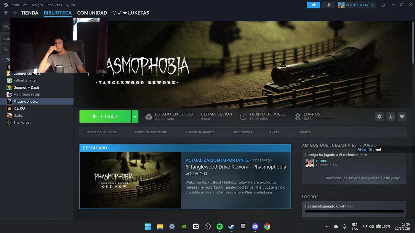Open Página de la tienda link
This screenshot has height=233, width=415.
[x=101, y=132]
